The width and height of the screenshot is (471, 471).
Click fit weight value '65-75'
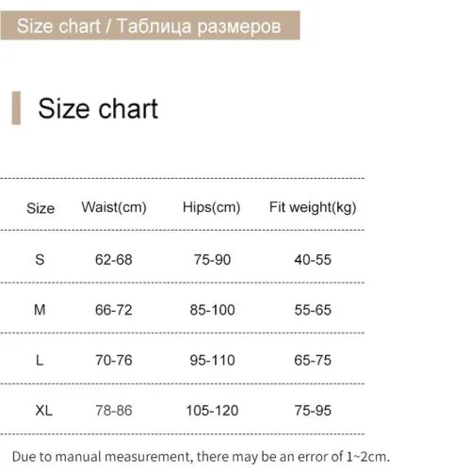313,360
